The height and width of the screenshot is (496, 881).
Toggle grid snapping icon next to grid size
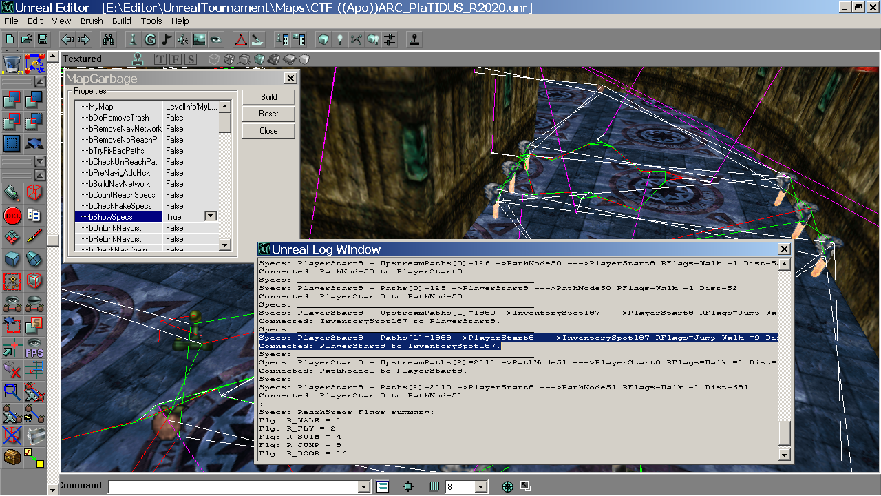click(x=434, y=486)
